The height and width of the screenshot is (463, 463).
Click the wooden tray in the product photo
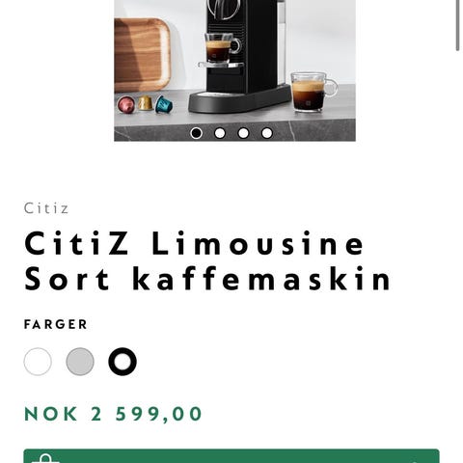(x=142, y=55)
